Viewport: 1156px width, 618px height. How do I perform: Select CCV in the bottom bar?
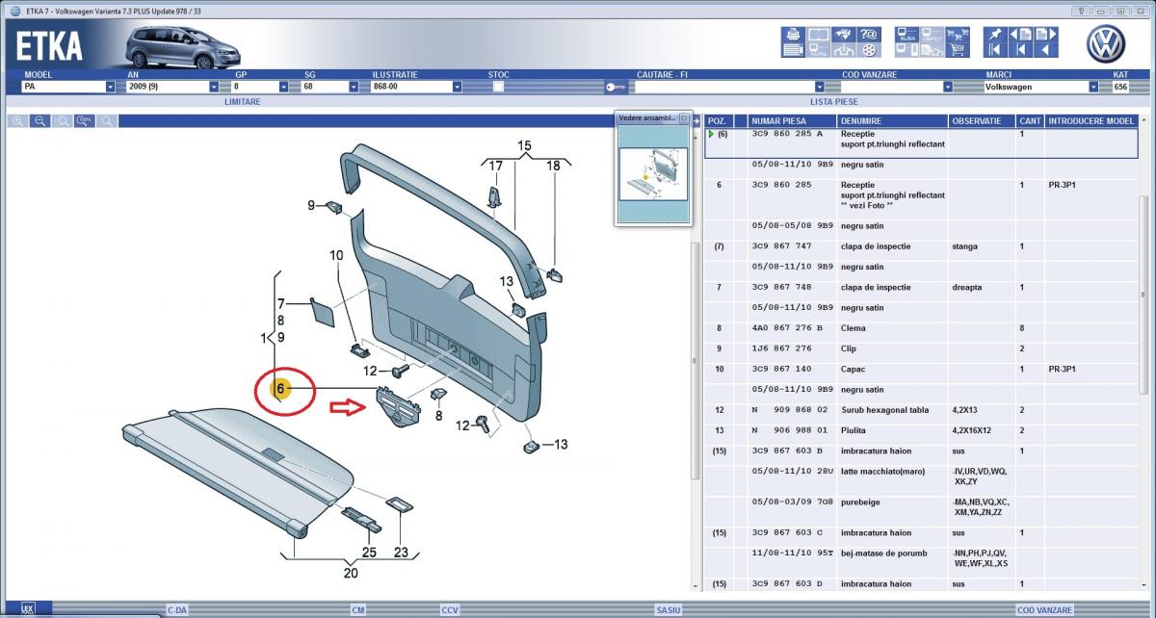tap(450, 610)
